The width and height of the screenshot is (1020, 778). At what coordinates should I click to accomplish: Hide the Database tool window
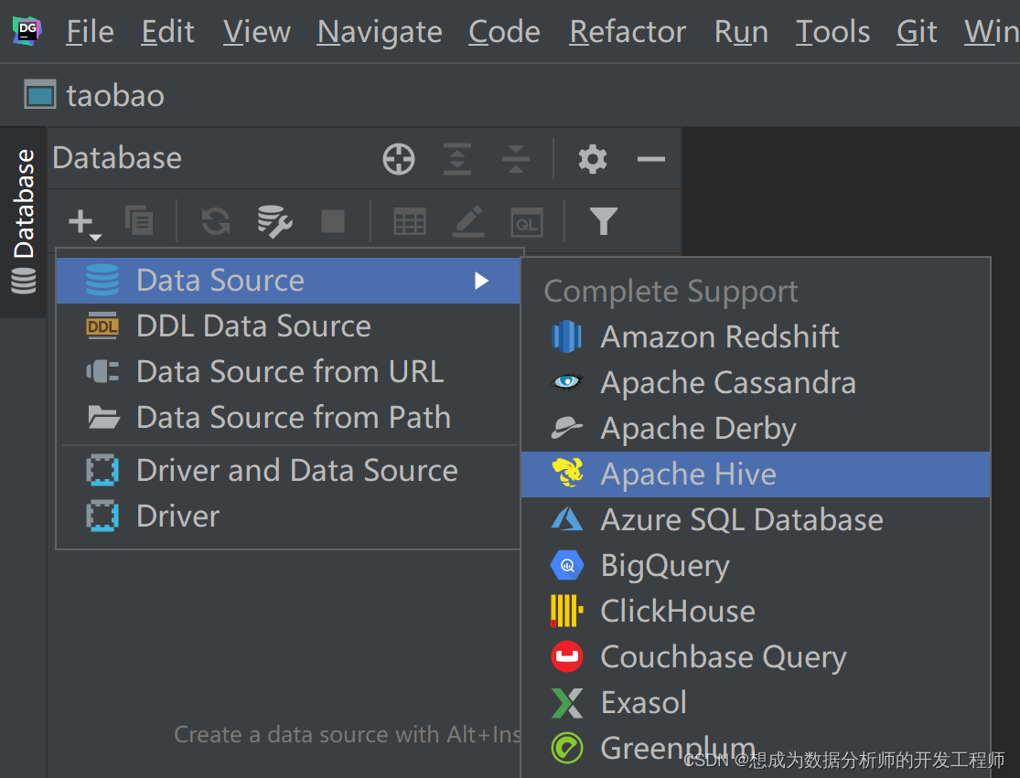pos(650,159)
